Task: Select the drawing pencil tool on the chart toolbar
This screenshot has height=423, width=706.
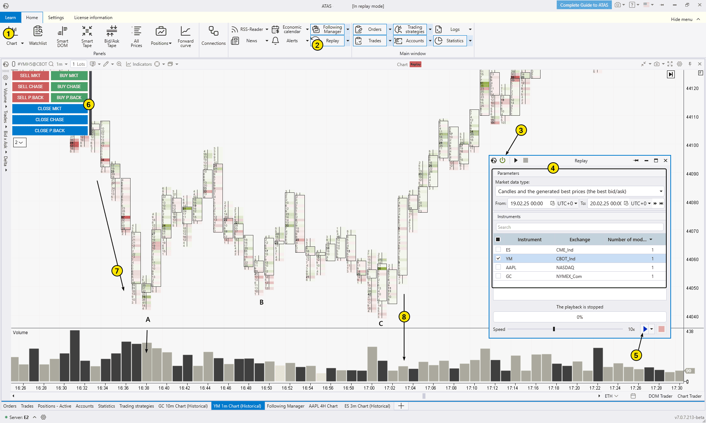Action: point(106,64)
